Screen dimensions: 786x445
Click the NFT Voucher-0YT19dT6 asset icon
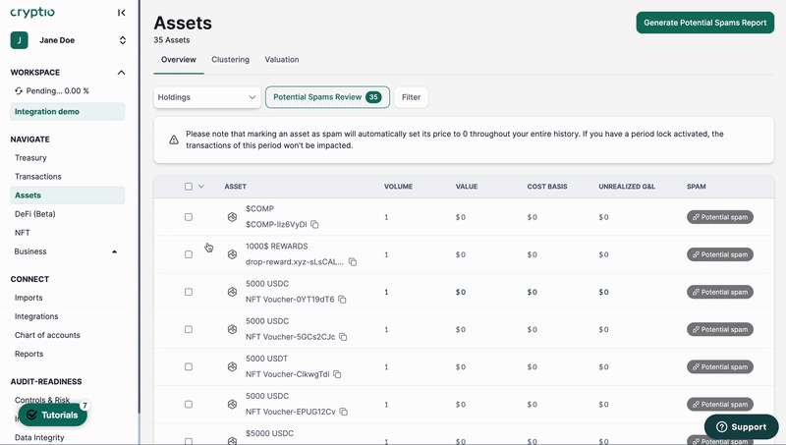tap(232, 292)
